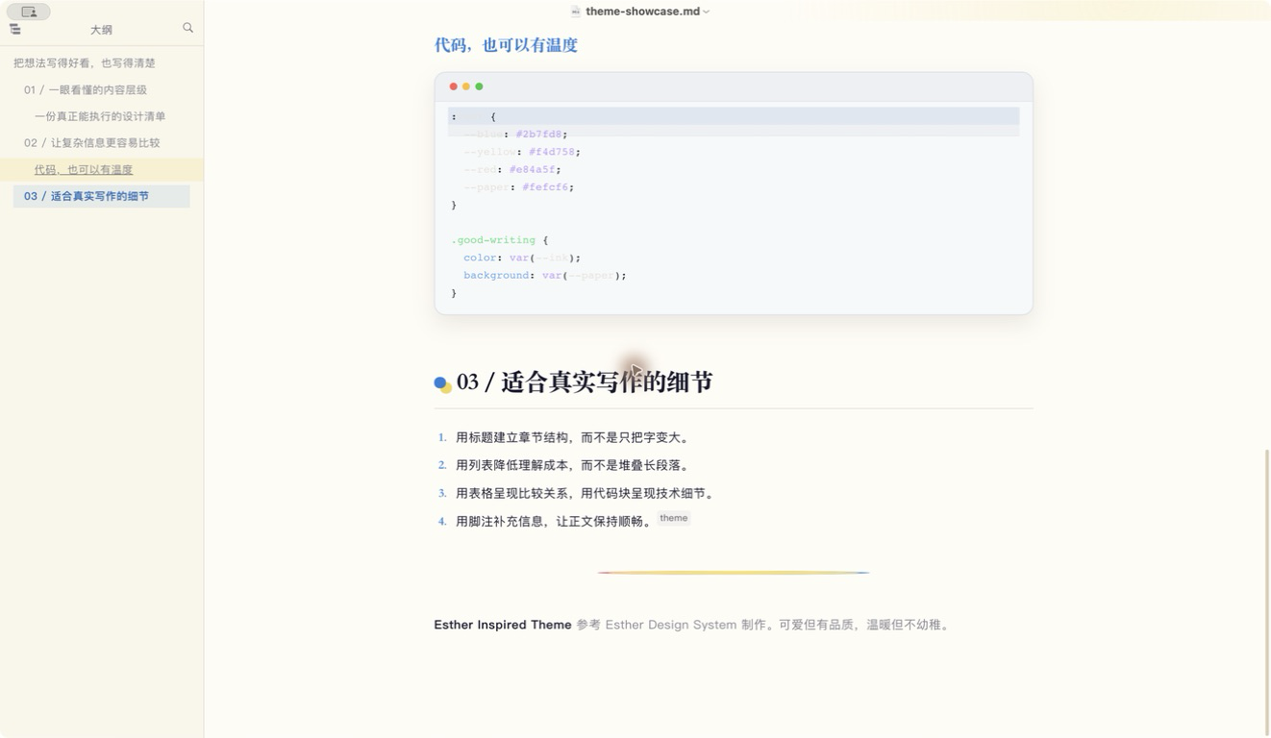Screen dimensions: 1271x738
Task: Open the theme footnote tag
Action: click(674, 518)
